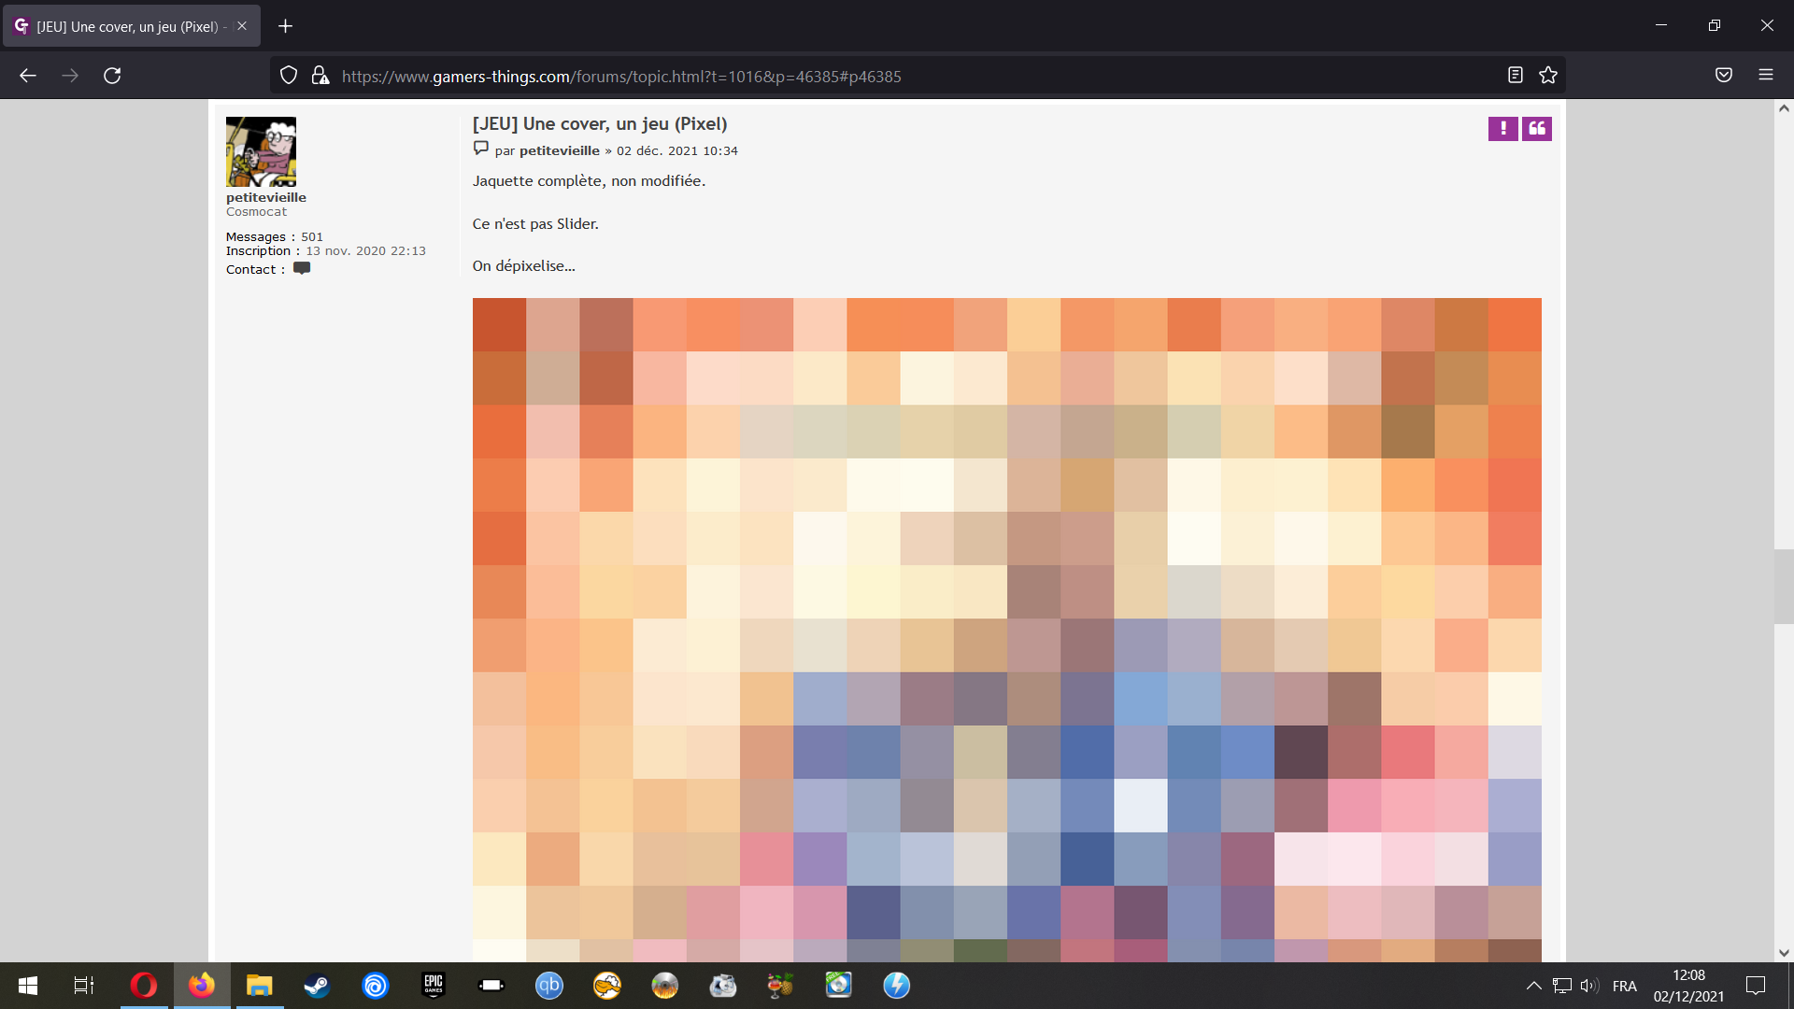Open the petitevieille username under avatar

tap(266, 197)
